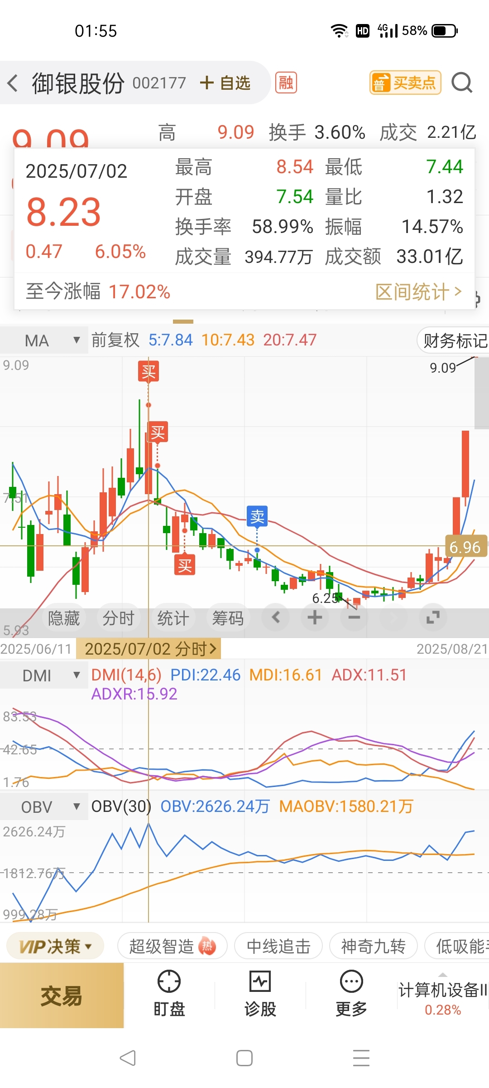Open 诊股 diagnosis icon

[x=260, y=993]
